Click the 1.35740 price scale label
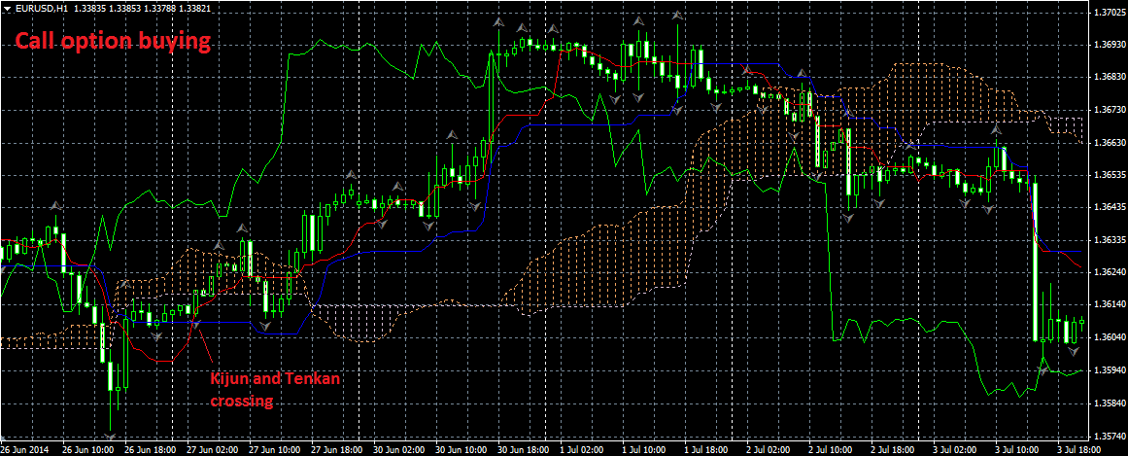This screenshot has height=456, width=1128. tap(1109, 436)
